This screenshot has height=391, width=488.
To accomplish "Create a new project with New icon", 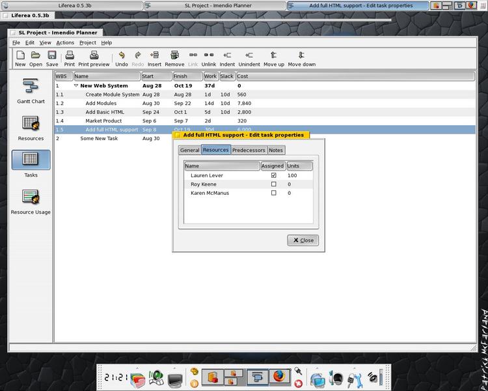I will coord(20,59).
